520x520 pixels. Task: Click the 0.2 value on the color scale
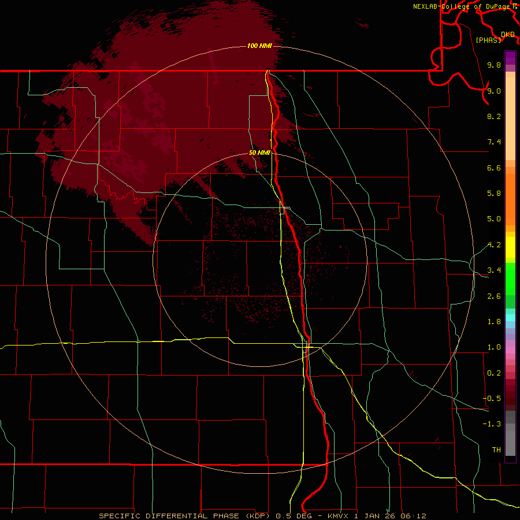pyautogui.click(x=494, y=373)
